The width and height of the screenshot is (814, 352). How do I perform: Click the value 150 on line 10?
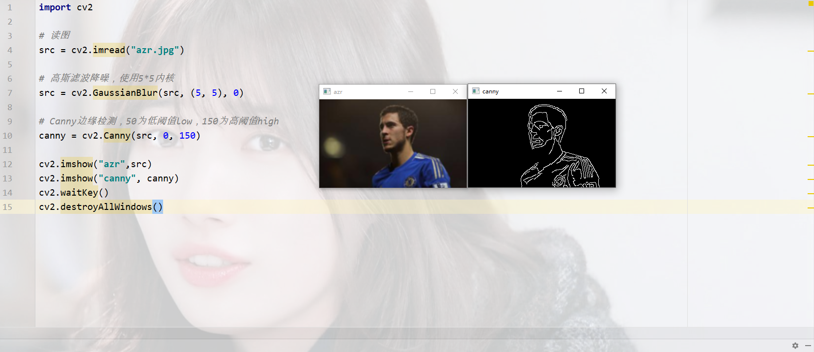(x=187, y=136)
